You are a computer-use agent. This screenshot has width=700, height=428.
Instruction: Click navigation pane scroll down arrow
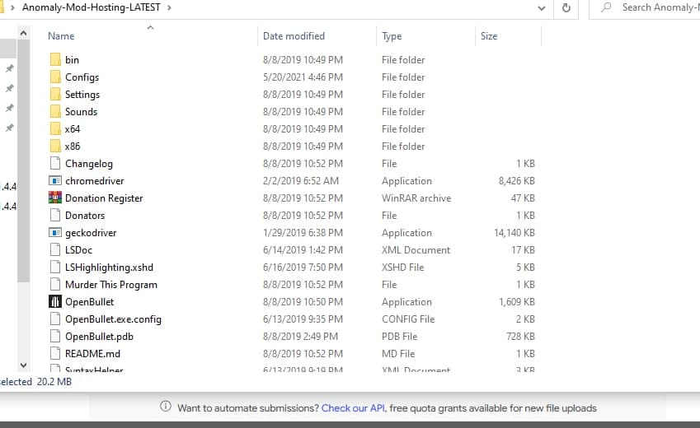(24, 365)
